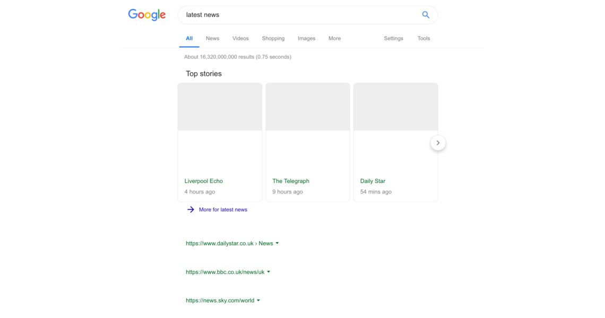
Task: Switch to the News tab
Action: 212,38
